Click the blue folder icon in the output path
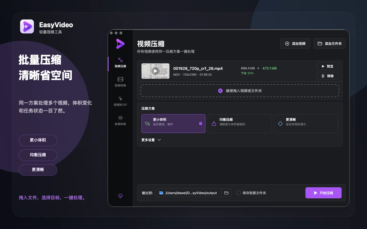Screen dimensions: 367x229 coord(161,193)
